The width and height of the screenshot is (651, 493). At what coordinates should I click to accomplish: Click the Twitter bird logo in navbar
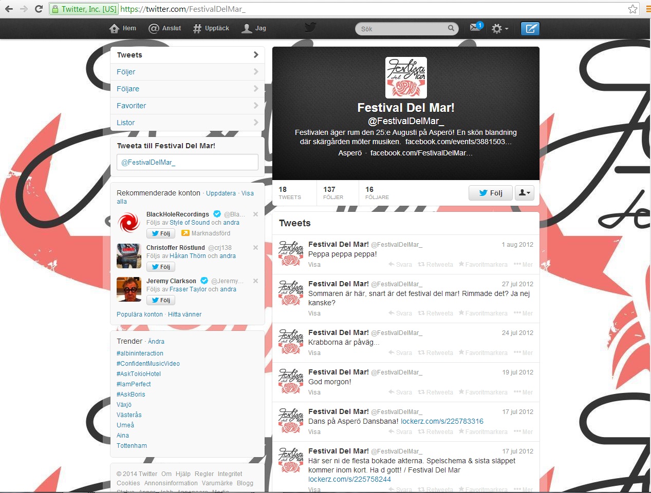(x=310, y=28)
